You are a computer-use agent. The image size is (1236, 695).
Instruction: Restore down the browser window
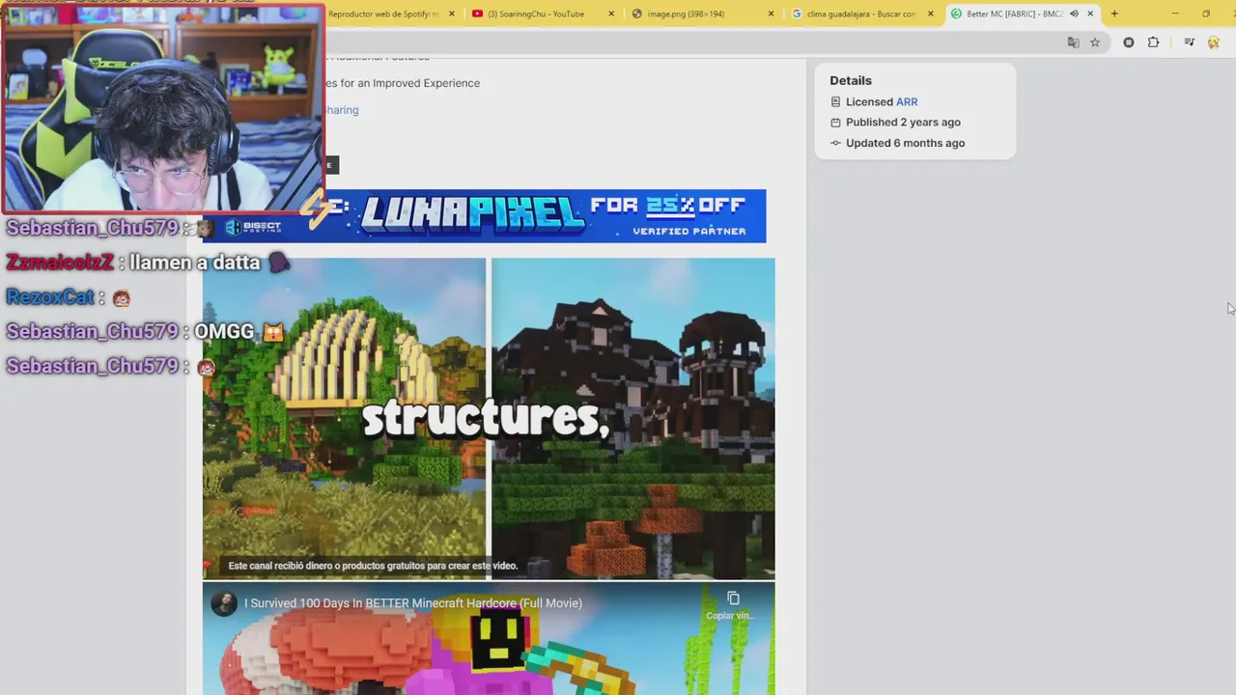[x=1206, y=14]
